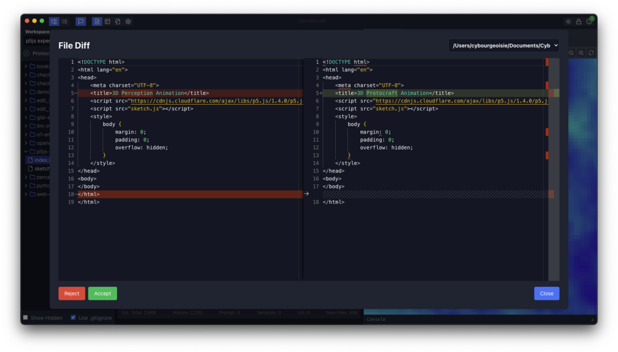Click the removed Perception title line
This screenshot has width=618, height=352.
tap(191, 93)
